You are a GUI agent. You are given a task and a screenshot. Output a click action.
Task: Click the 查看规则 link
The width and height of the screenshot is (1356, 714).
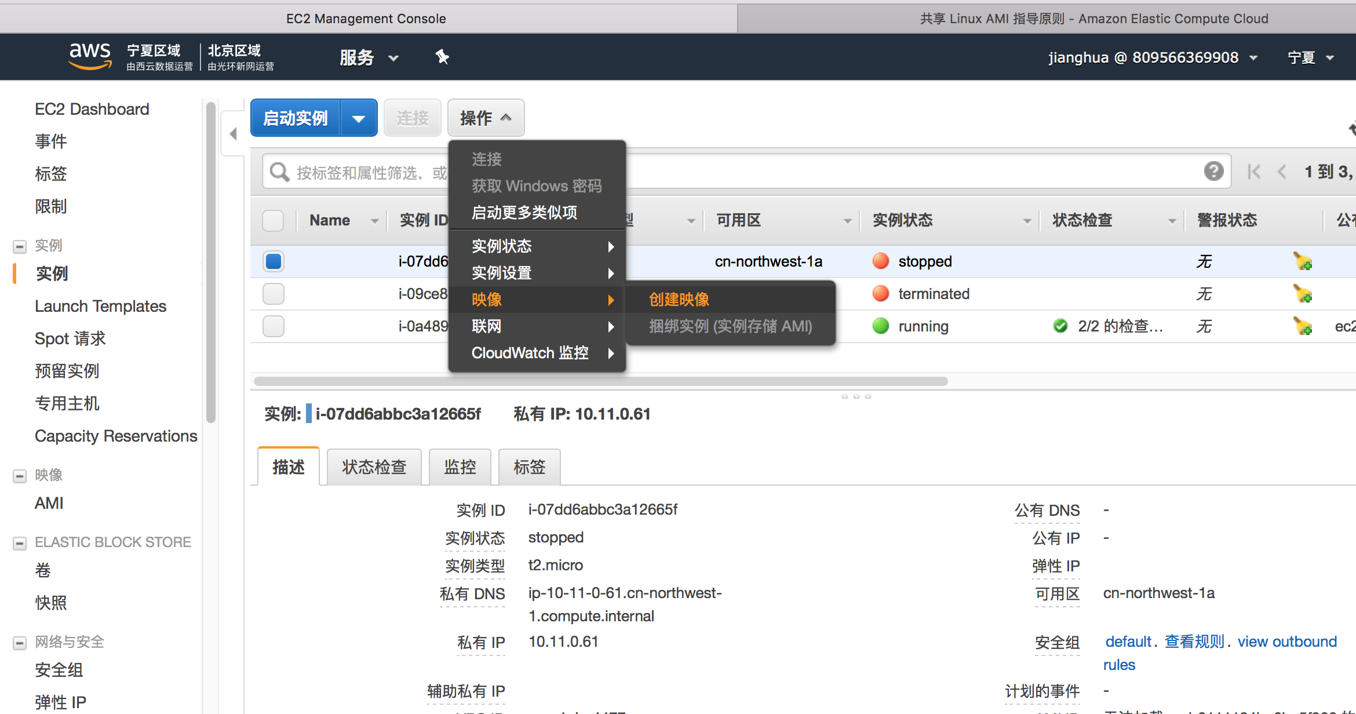point(1194,642)
